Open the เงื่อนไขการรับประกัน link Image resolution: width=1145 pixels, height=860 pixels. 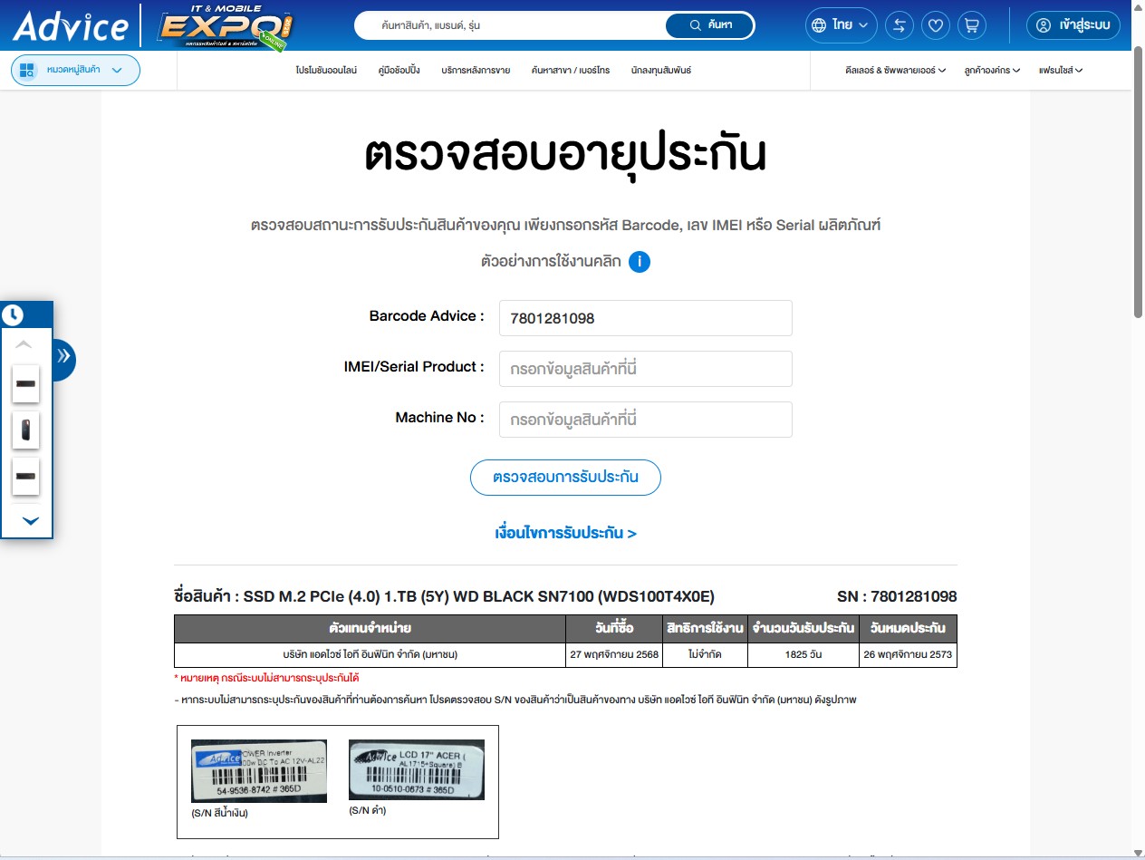pos(565,533)
